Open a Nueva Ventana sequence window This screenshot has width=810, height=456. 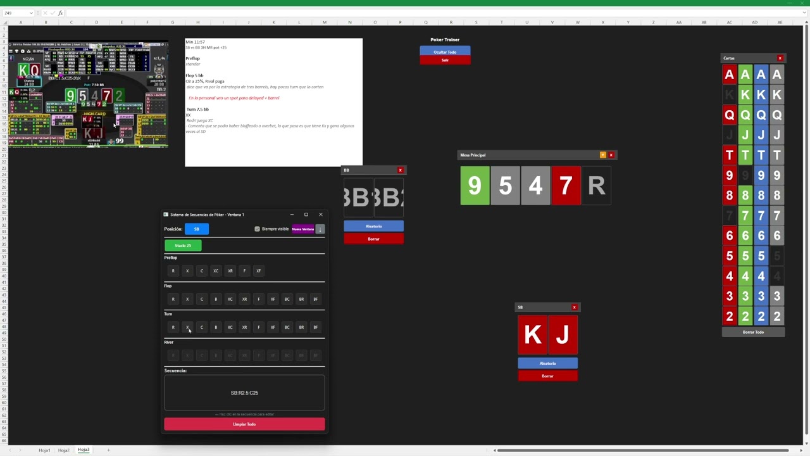(x=303, y=229)
